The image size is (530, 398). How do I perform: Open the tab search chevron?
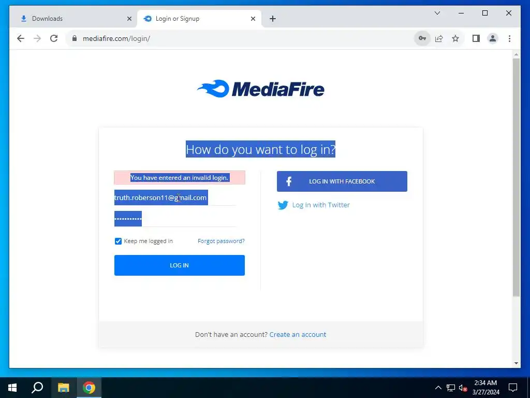[x=437, y=13]
